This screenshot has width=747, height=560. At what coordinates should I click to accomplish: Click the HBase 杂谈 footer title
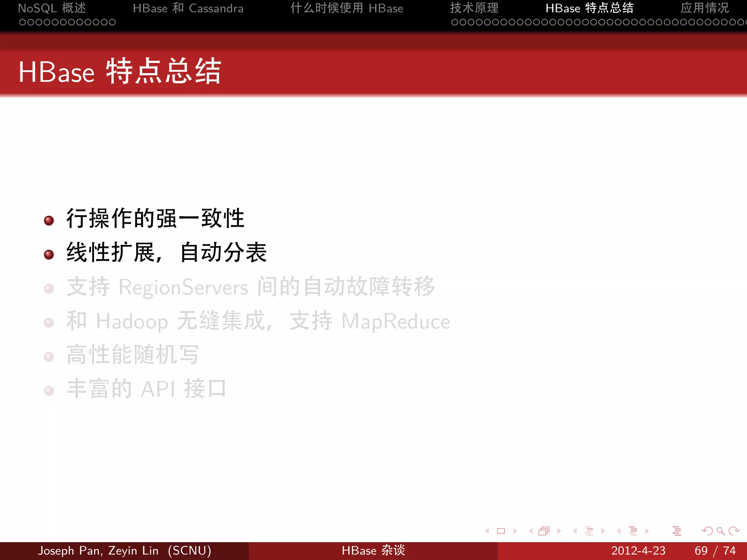(373, 551)
